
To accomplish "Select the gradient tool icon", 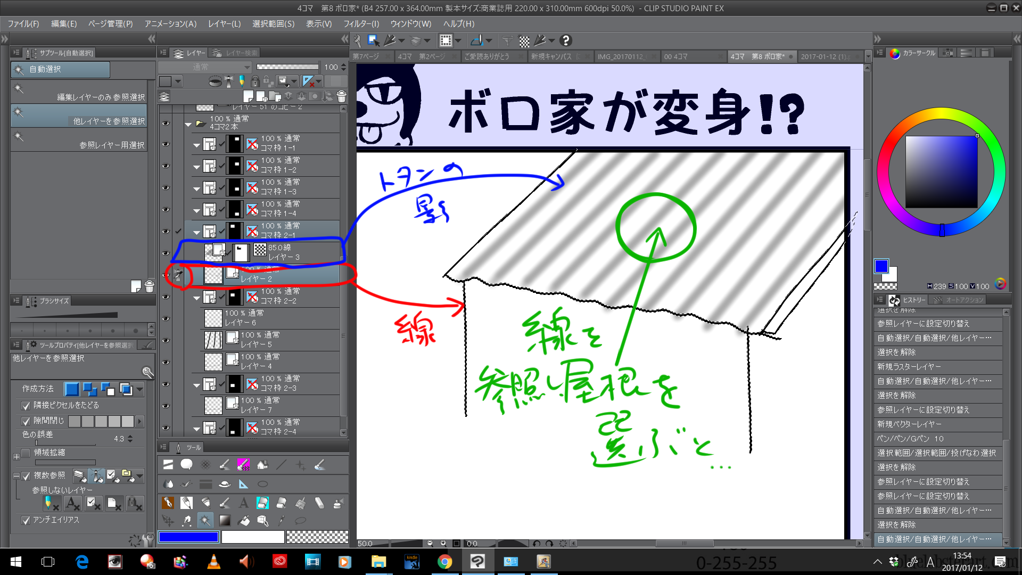I will coord(225,520).
